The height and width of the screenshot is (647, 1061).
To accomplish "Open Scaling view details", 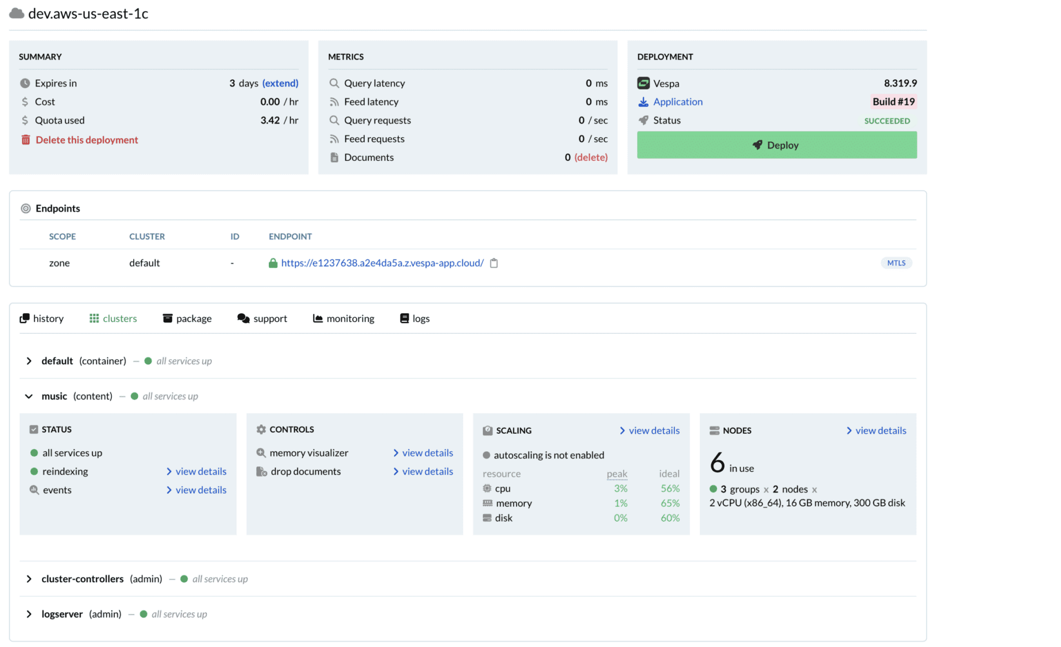I will point(650,431).
